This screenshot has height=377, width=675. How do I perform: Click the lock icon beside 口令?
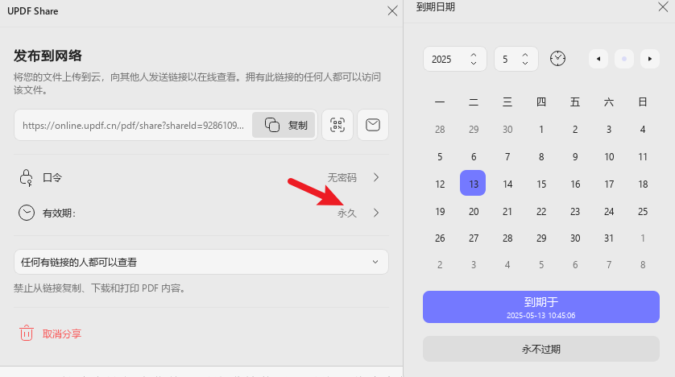point(27,177)
